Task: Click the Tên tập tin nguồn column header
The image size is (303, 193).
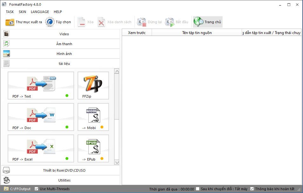Action: tap(197, 33)
